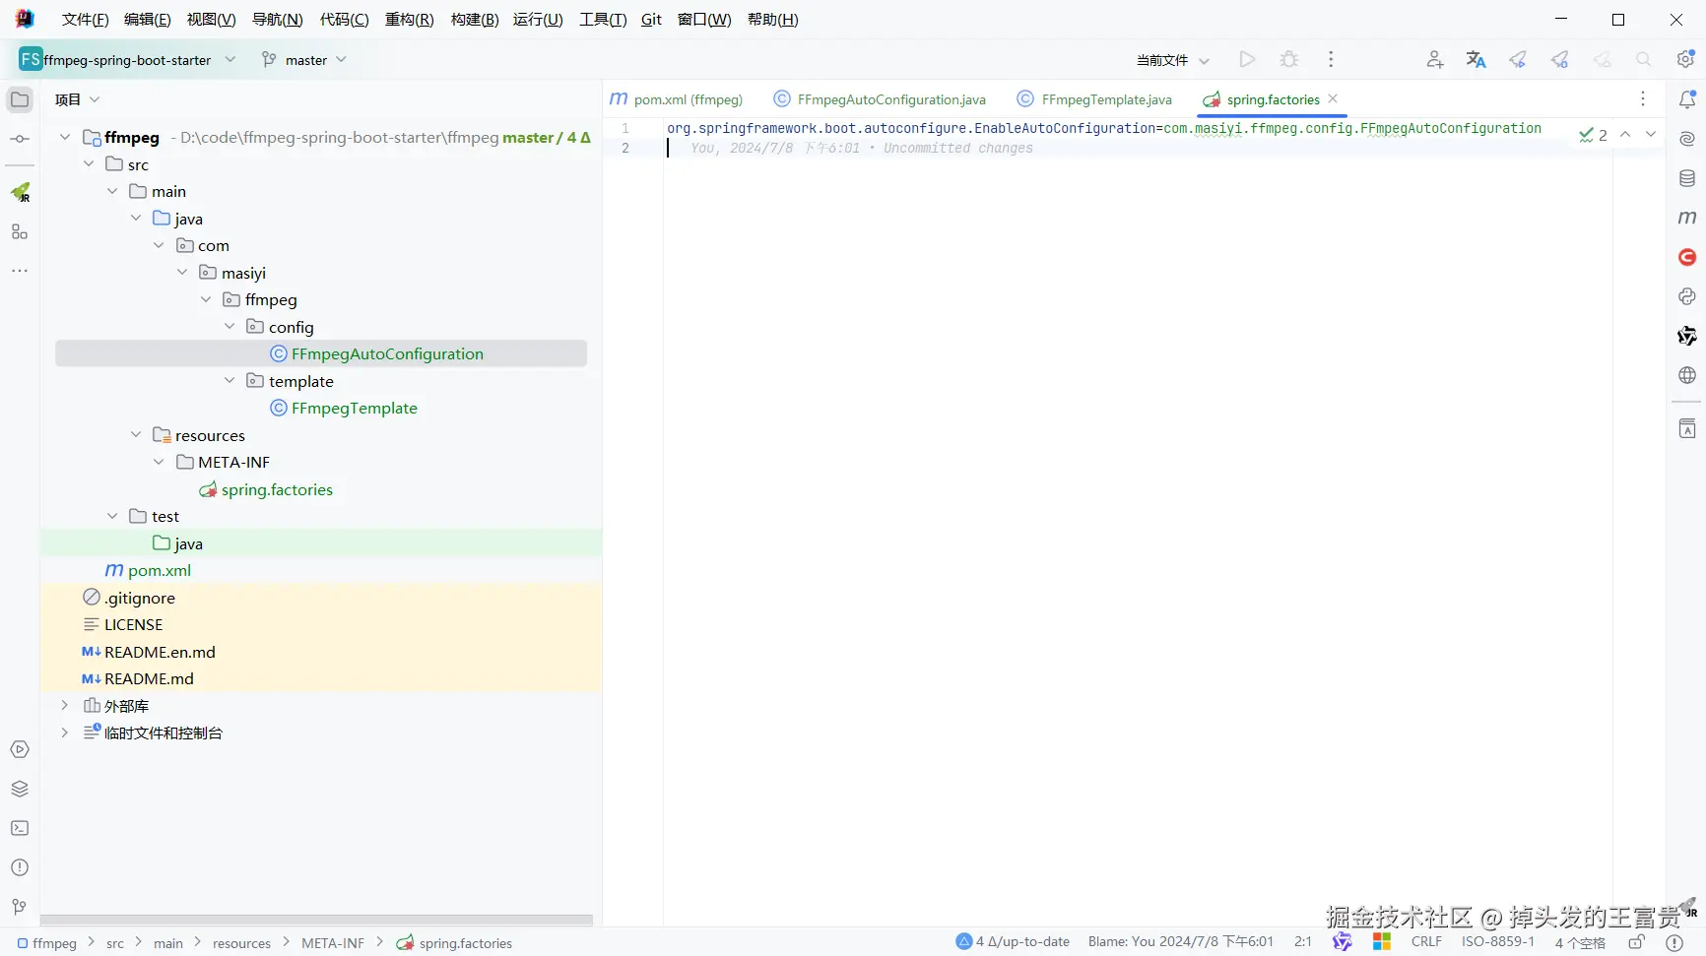Open the Project tool window icon
Screen dimensions: 1706x956
tap(20, 99)
